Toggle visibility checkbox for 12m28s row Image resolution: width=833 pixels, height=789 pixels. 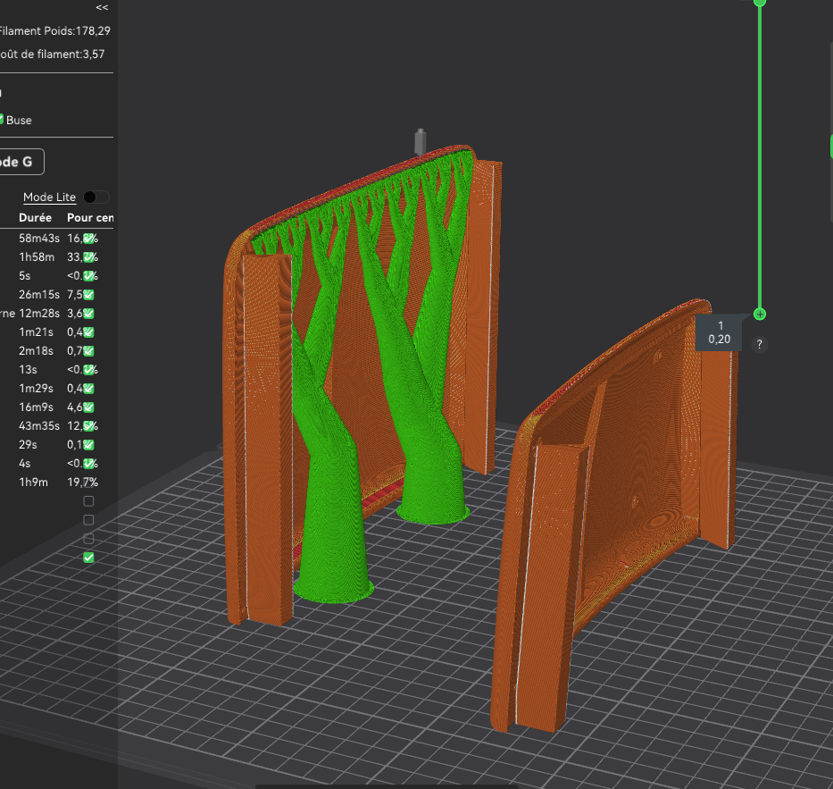click(x=89, y=314)
